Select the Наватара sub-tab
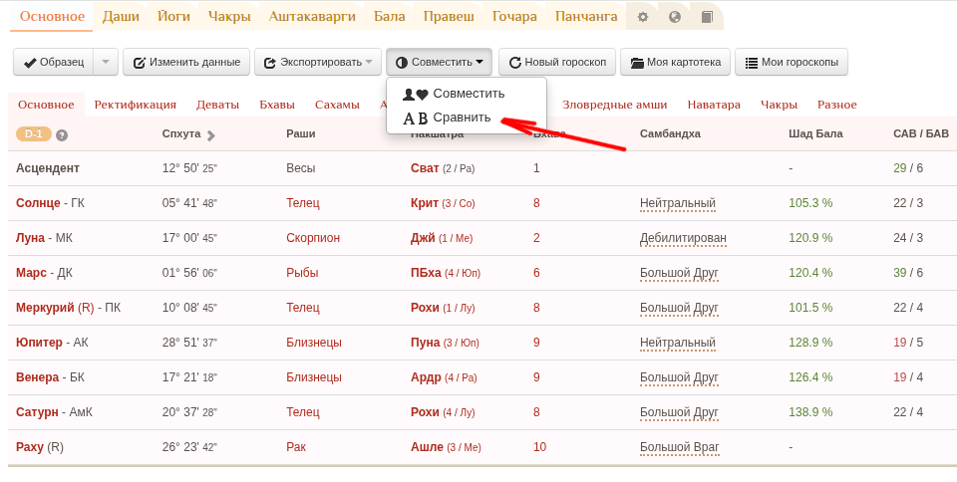The height and width of the screenshot is (482, 957). pyautogui.click(x=714, y=105)
